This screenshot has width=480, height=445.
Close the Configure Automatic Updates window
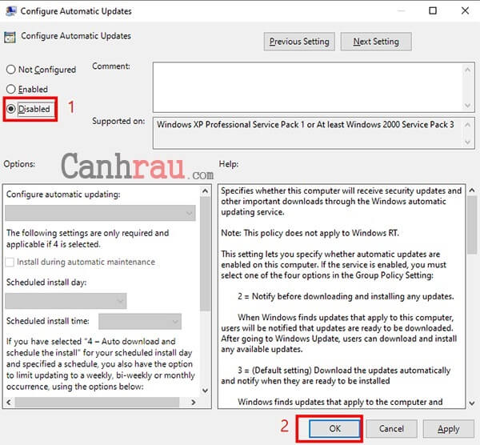coord(465,10)
